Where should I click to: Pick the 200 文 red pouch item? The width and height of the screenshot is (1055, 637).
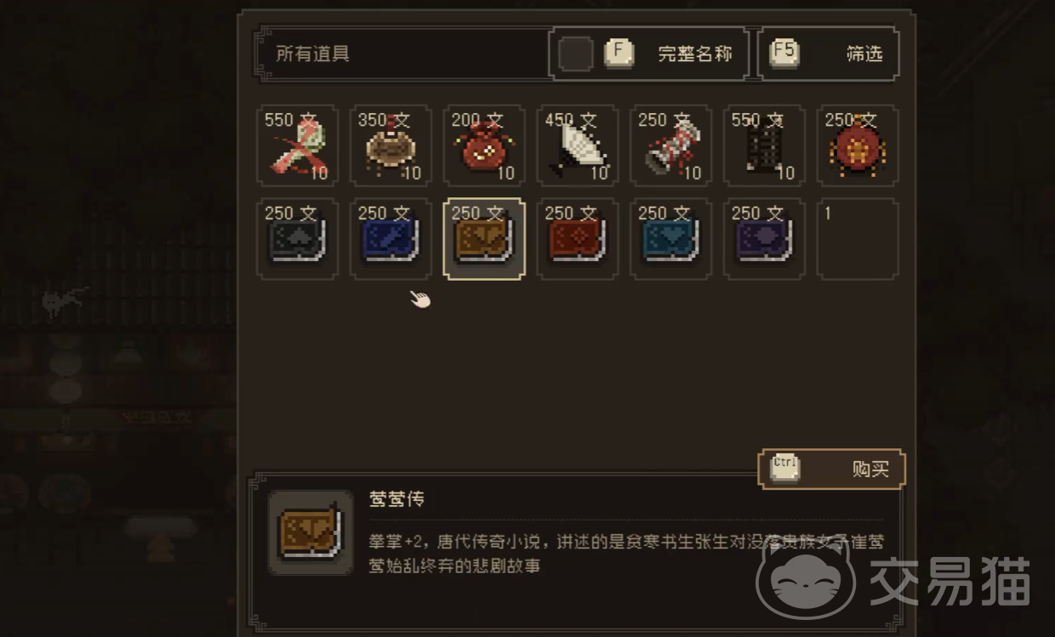pyautogui.click(x=484, y=145)
